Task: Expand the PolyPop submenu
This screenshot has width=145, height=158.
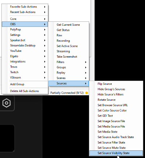Action: [25, 29]
